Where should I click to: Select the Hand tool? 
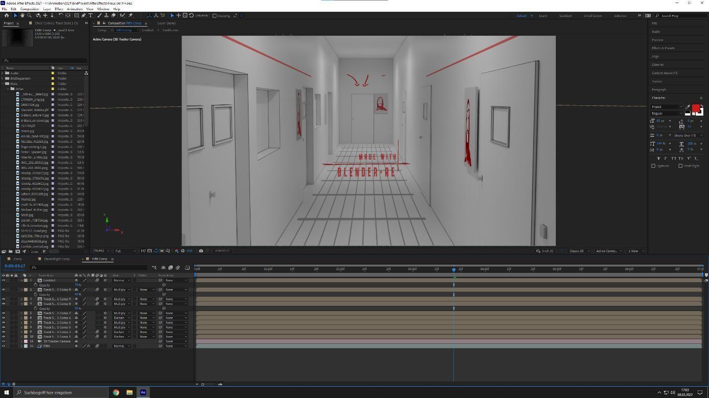[x=22, y=15]
